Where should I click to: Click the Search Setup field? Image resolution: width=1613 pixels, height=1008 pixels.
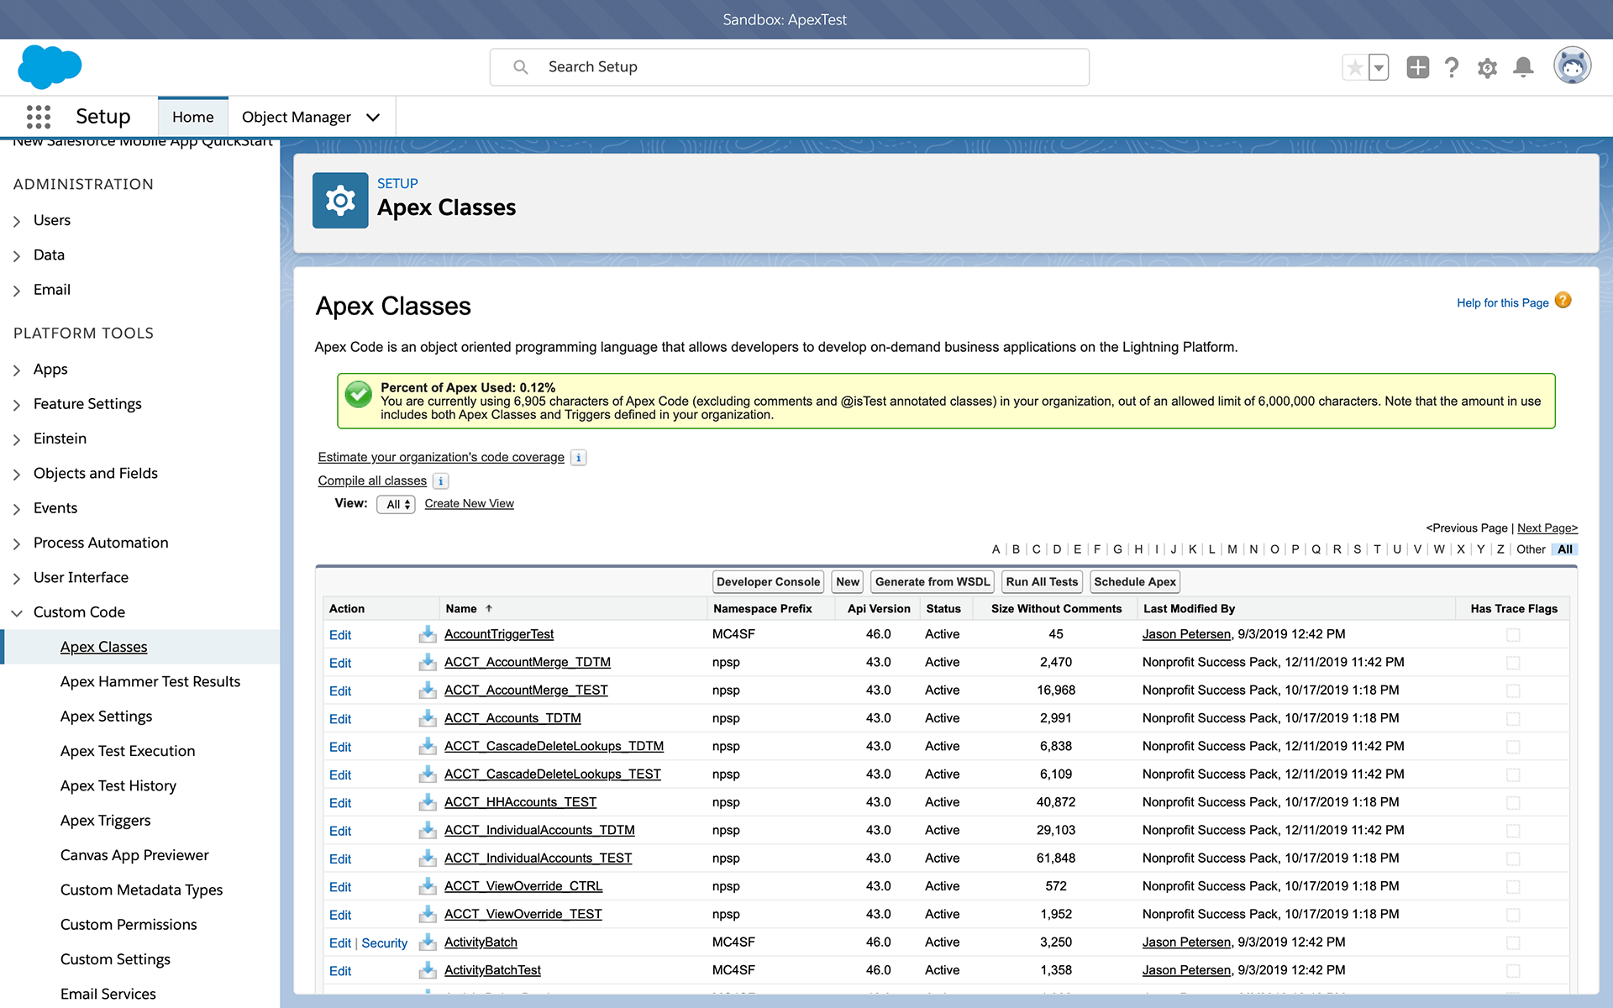(790, 67)
